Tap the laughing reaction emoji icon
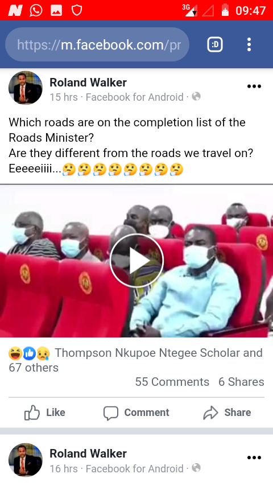This screenshot has height=486, width=273. (15, 353)
